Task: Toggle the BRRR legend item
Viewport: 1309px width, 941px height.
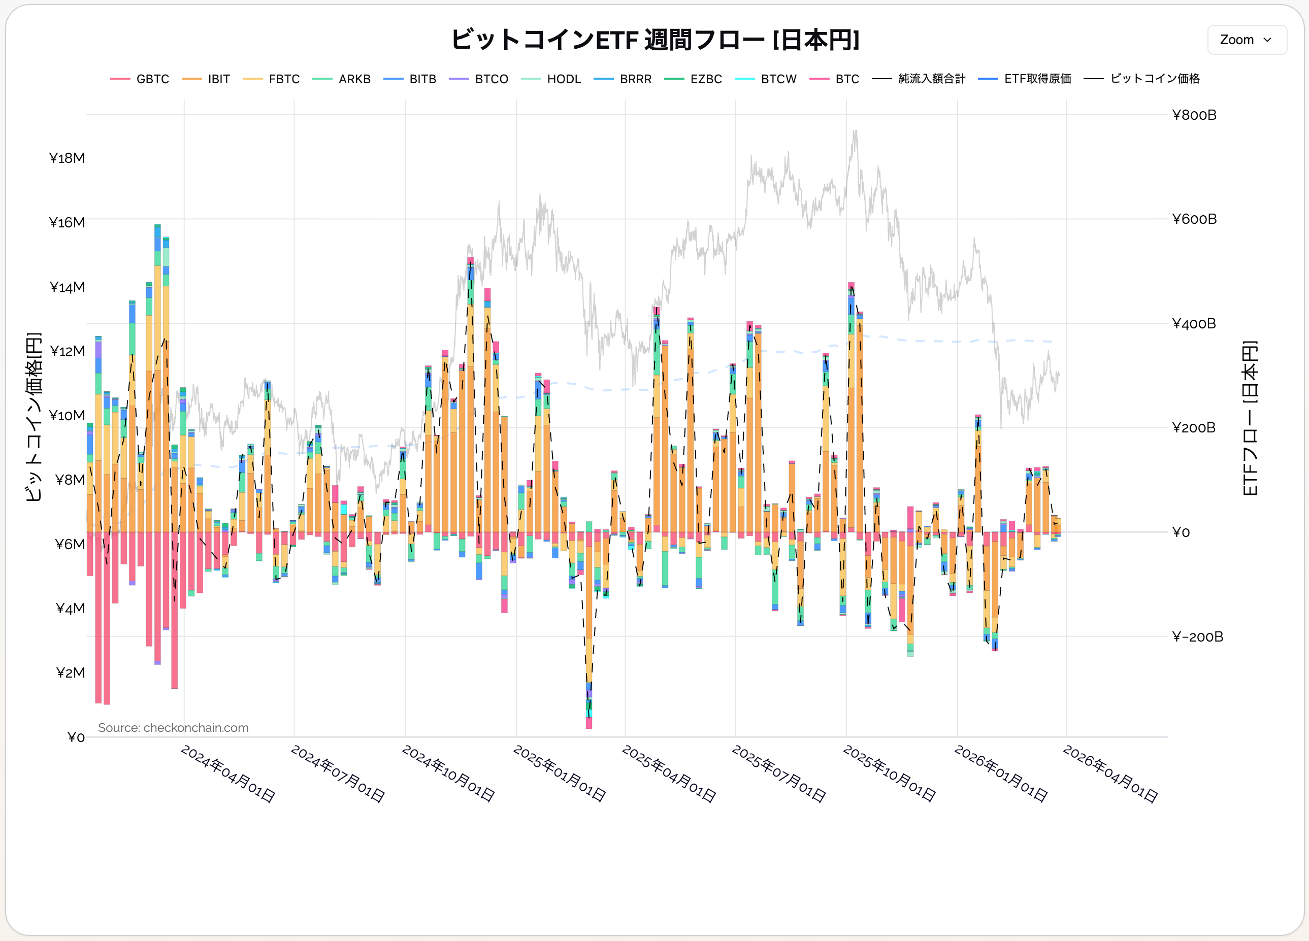Action: [635, 79]
